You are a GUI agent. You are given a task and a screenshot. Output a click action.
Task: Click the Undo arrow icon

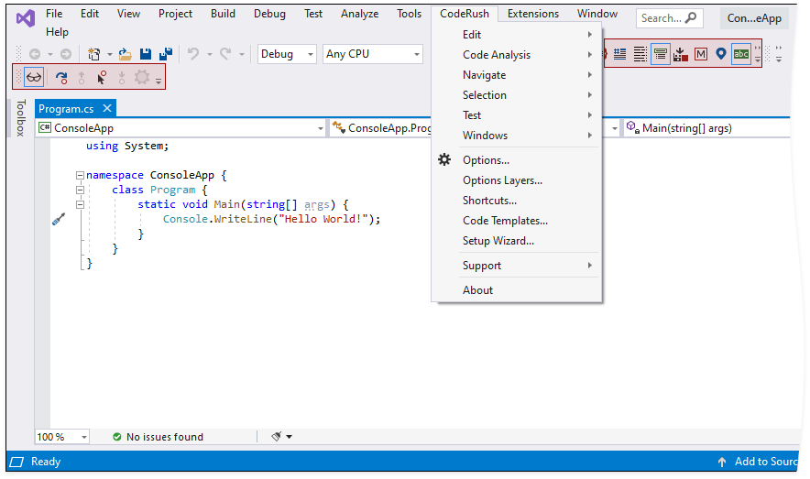tap(193, 54)
